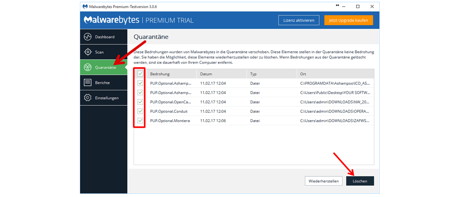Select the PUP.Optional.Montiera threat name
The width and height of the screenshot is (465, 197).
point(170,121)
